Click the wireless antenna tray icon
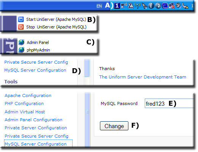This screenshot has width=198, height=152. tap(138, 6)
